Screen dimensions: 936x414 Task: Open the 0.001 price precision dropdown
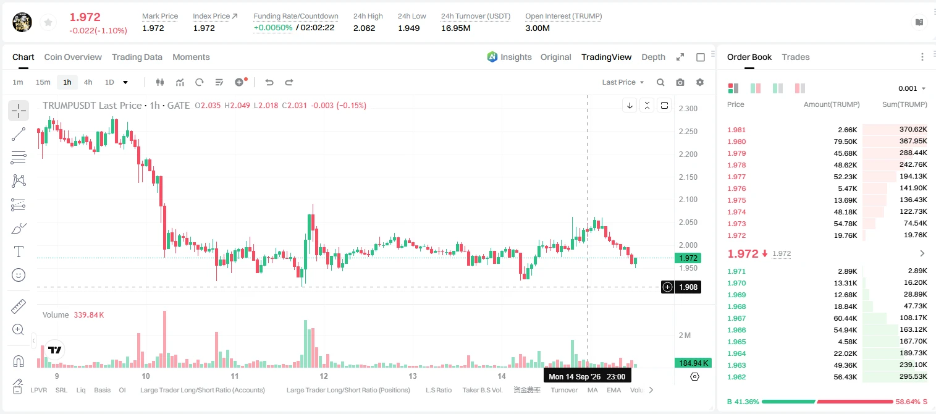912,88
